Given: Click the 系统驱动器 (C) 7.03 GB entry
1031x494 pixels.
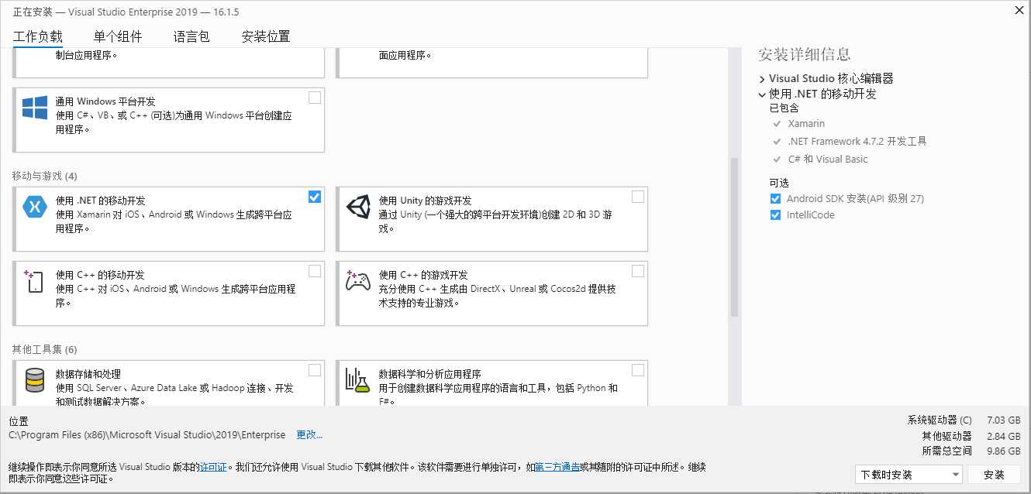Looking at the screenshot, I should pyautogui.click(x=964, y=420).
